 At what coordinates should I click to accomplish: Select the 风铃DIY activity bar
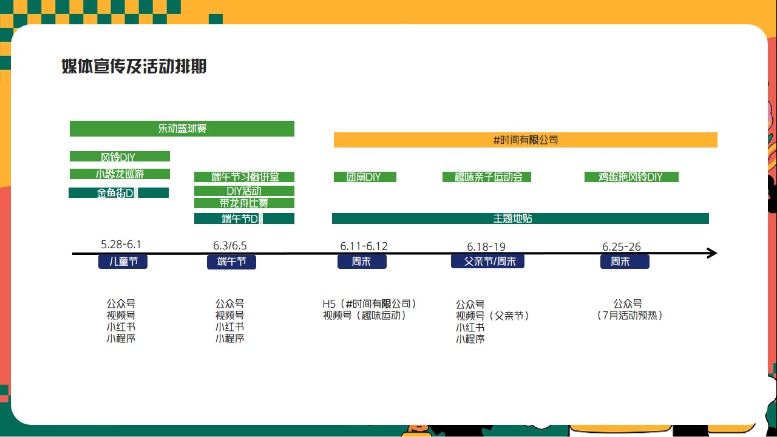tap(120, 157)
